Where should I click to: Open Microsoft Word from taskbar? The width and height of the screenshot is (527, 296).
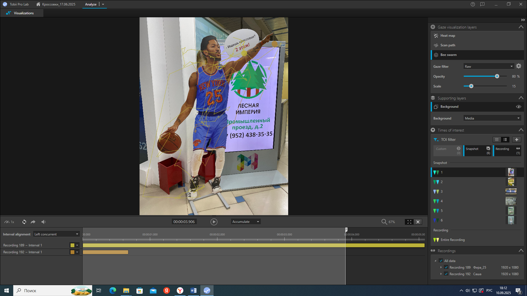[194, 290]
